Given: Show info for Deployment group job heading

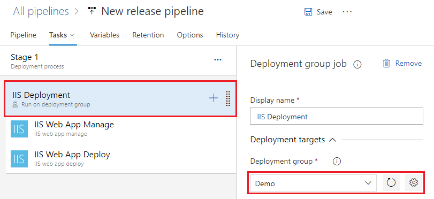Looking at the screenshot, I should tap(357, 65).
